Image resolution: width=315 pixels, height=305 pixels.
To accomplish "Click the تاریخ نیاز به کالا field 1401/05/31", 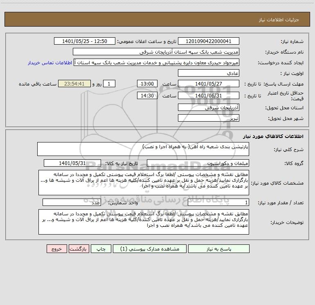I will [x=72, y=163].
